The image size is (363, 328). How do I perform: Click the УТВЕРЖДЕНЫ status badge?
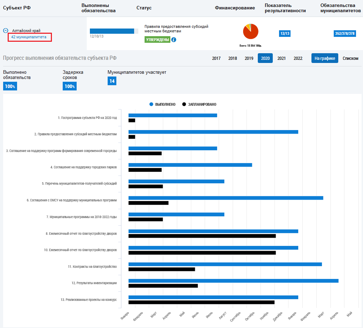tap(157, 40)
